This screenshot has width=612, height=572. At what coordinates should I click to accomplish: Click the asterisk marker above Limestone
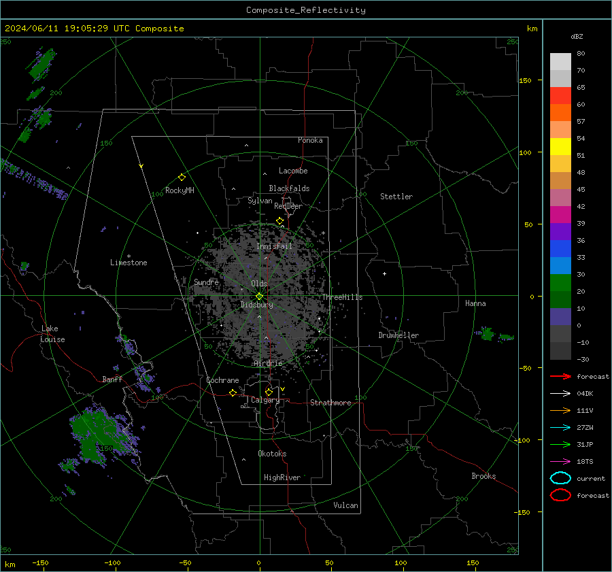tap(129, 256)
